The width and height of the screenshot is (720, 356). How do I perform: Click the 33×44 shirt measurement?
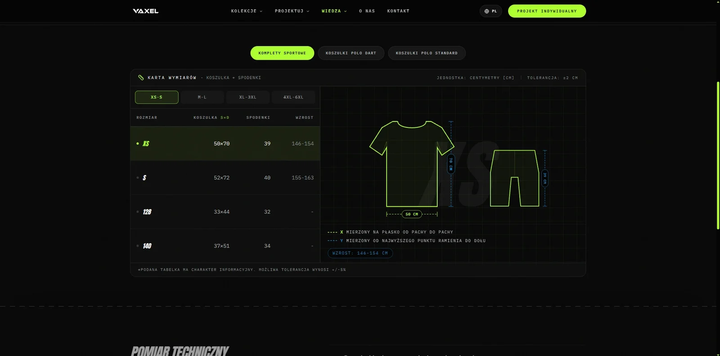(x=221, y=212)
